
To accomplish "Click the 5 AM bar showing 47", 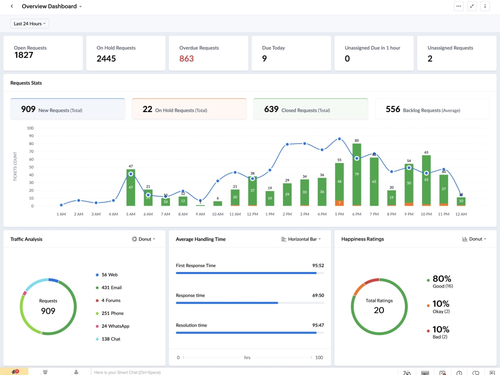I will click(x=130, y=187).
